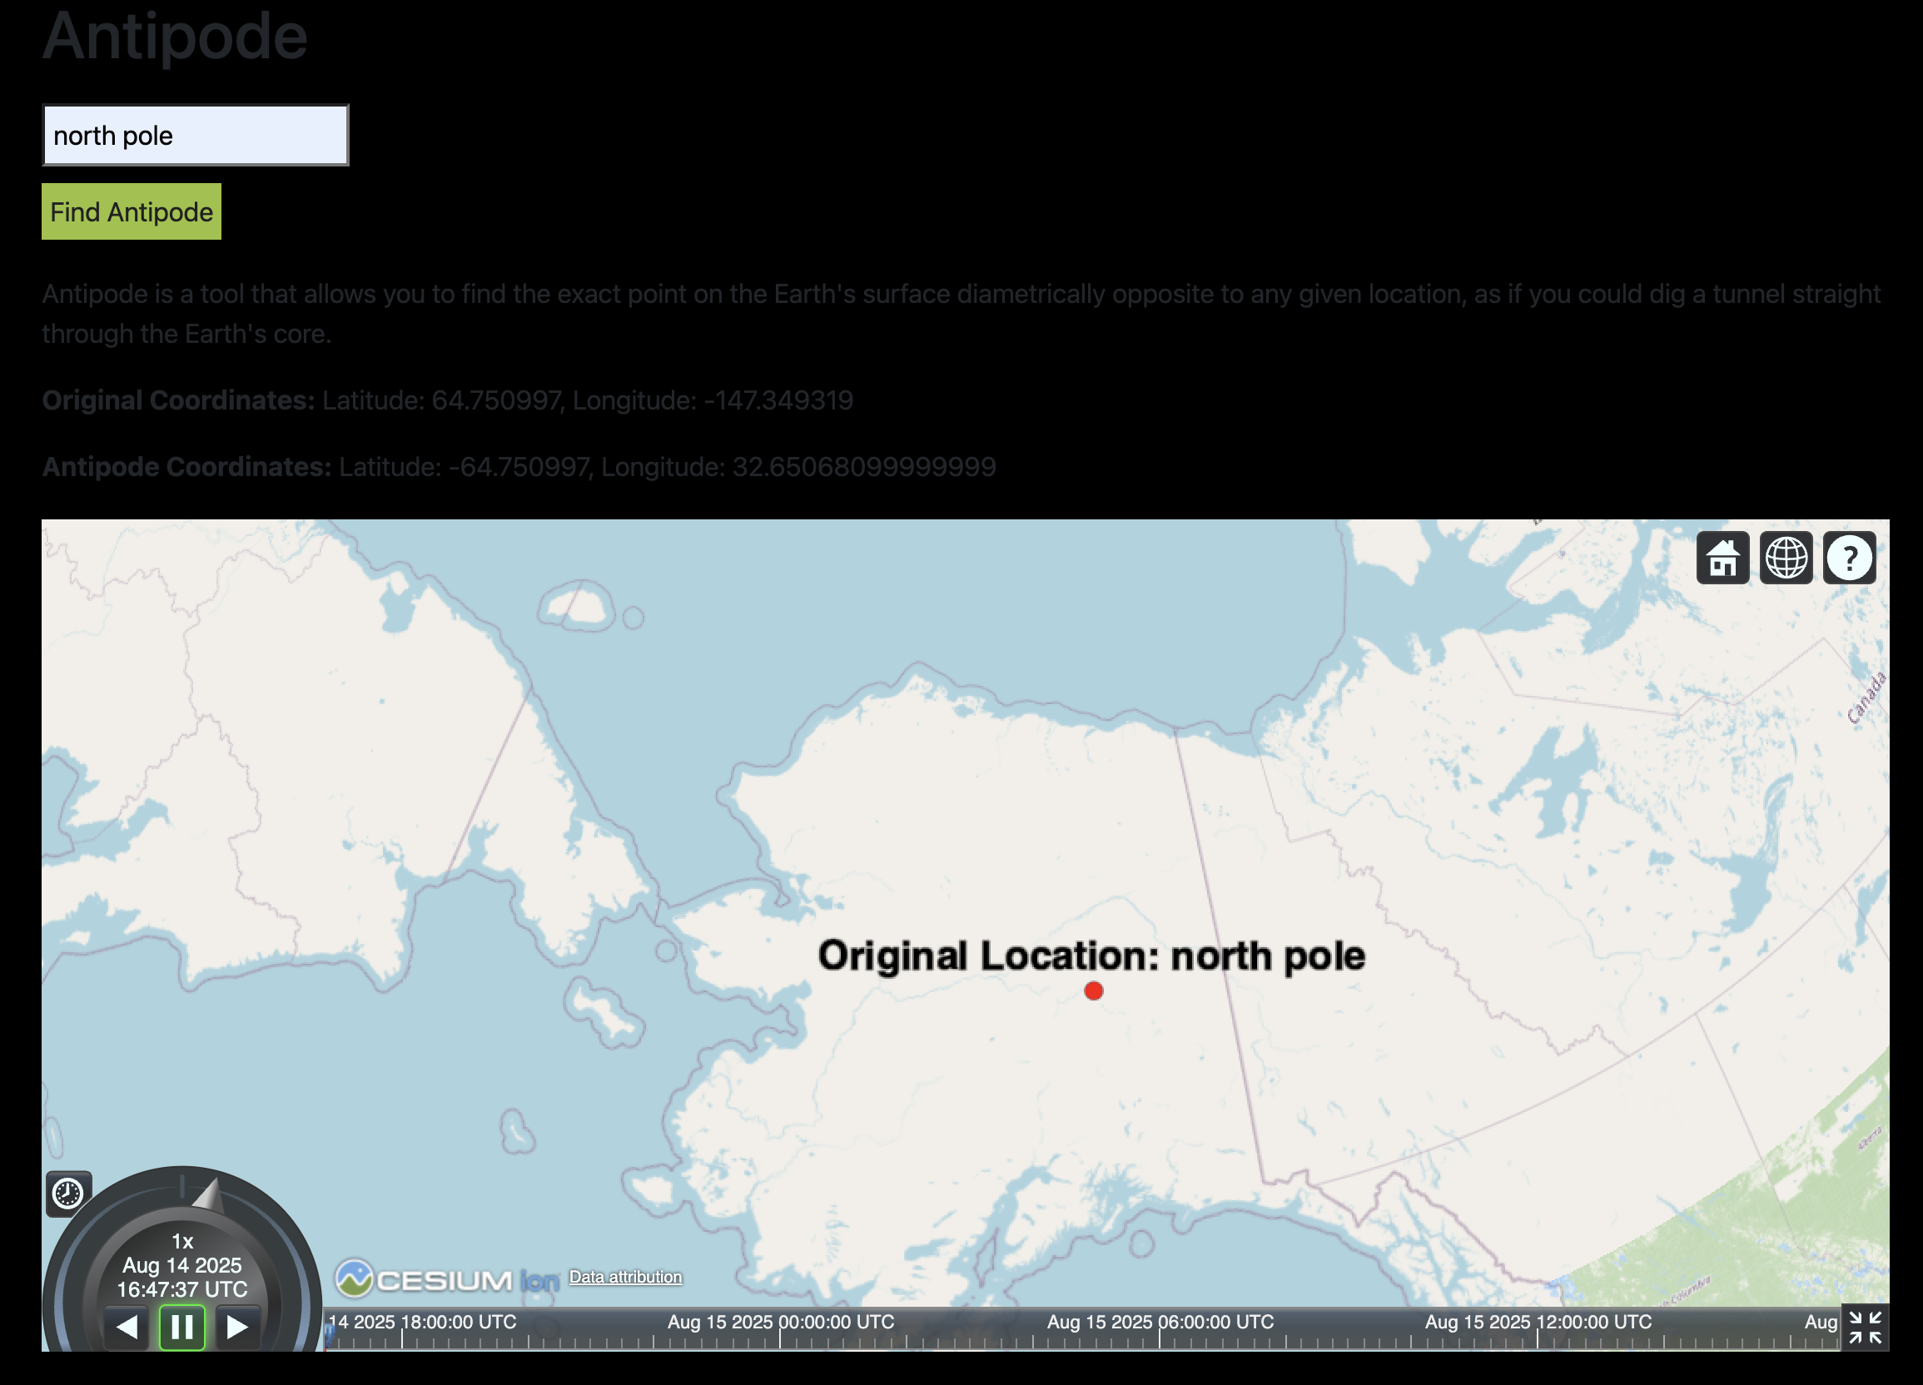The width and height of the screenshot is (1923, 1385).
Task: Click the Antipode Coordinates text line
Action: coord(519,466)
